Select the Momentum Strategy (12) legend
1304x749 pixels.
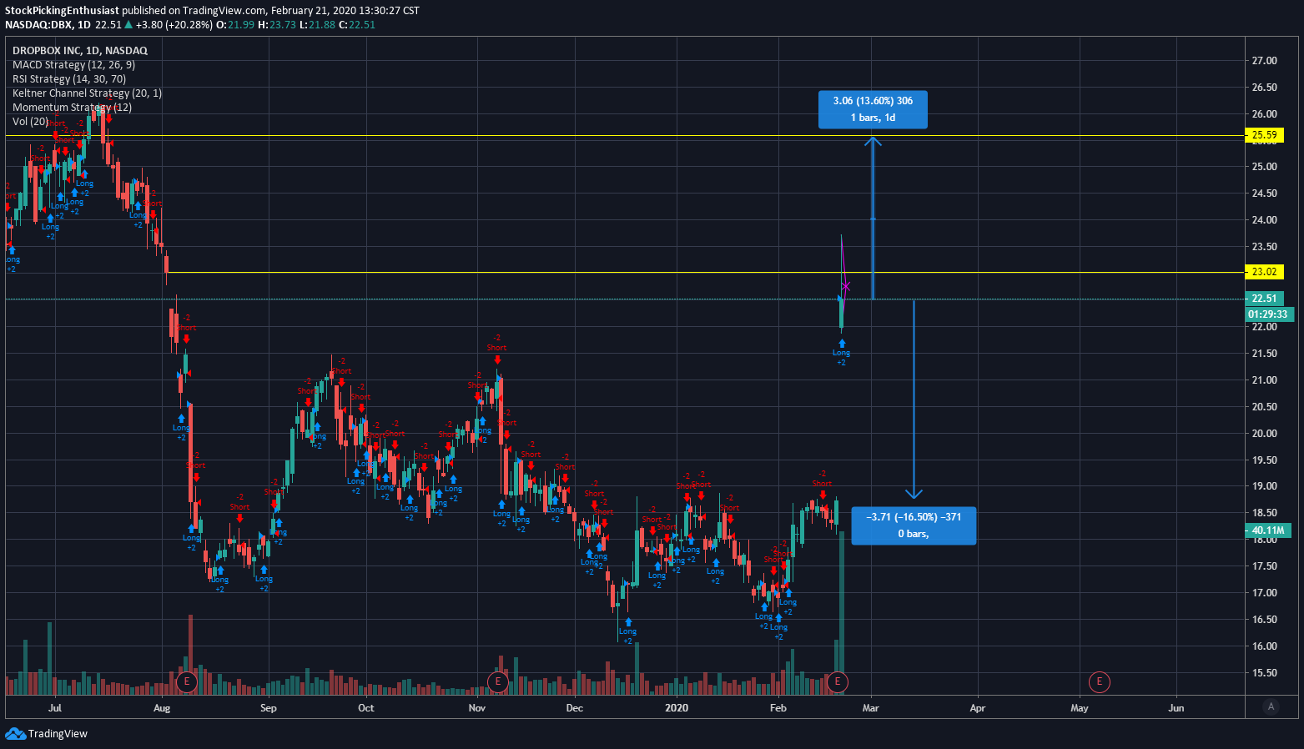click(x=73, y=108)
